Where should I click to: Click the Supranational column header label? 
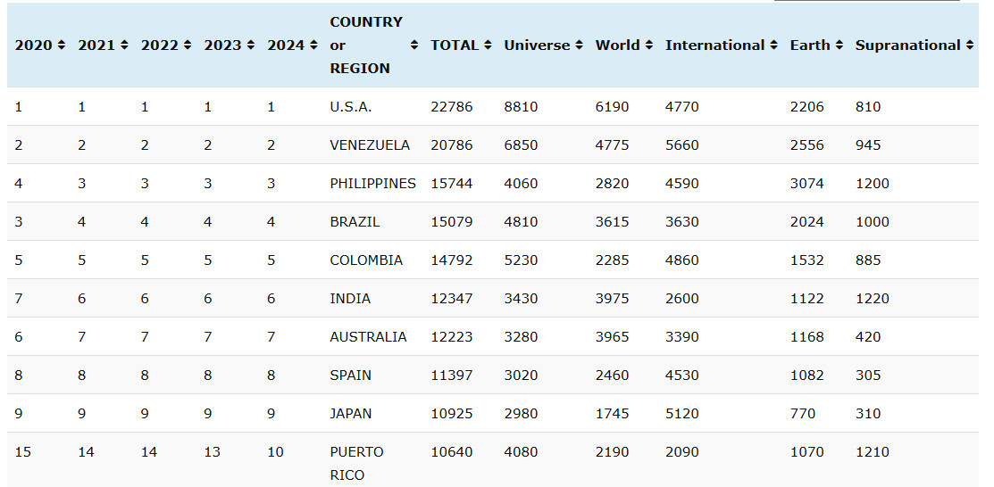coord(907,45)
